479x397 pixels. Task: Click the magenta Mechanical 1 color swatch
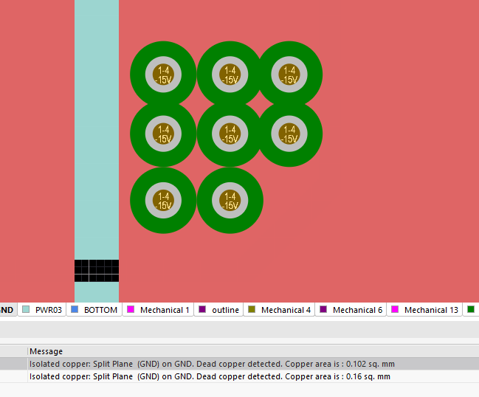click(131, 309)
